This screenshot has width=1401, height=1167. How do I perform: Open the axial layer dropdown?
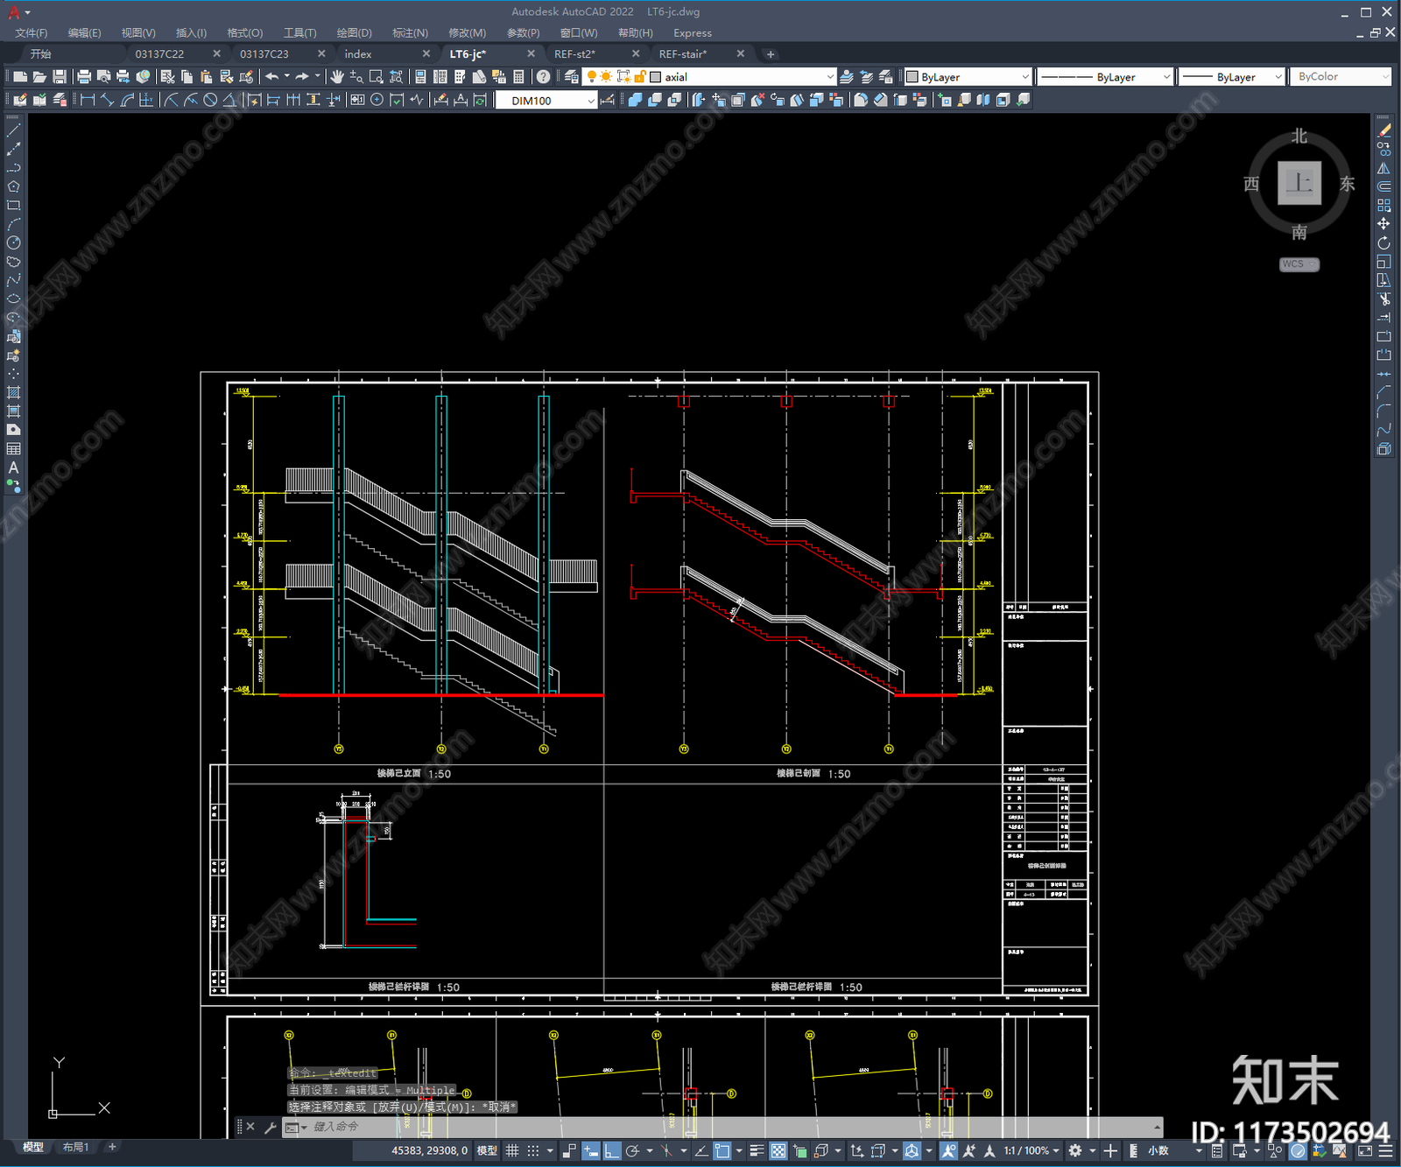830,77
